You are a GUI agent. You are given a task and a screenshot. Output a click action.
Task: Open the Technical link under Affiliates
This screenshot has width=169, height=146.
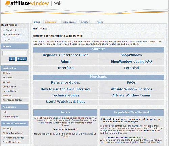click(131, 68)
